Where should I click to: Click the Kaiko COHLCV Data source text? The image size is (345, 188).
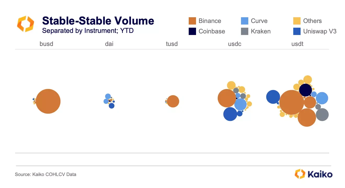point(46,174)
